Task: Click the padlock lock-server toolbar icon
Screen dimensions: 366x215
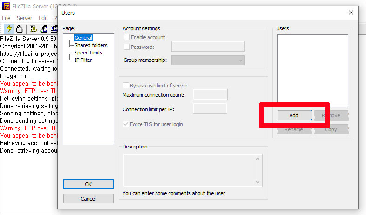Action: coord(20,29)
